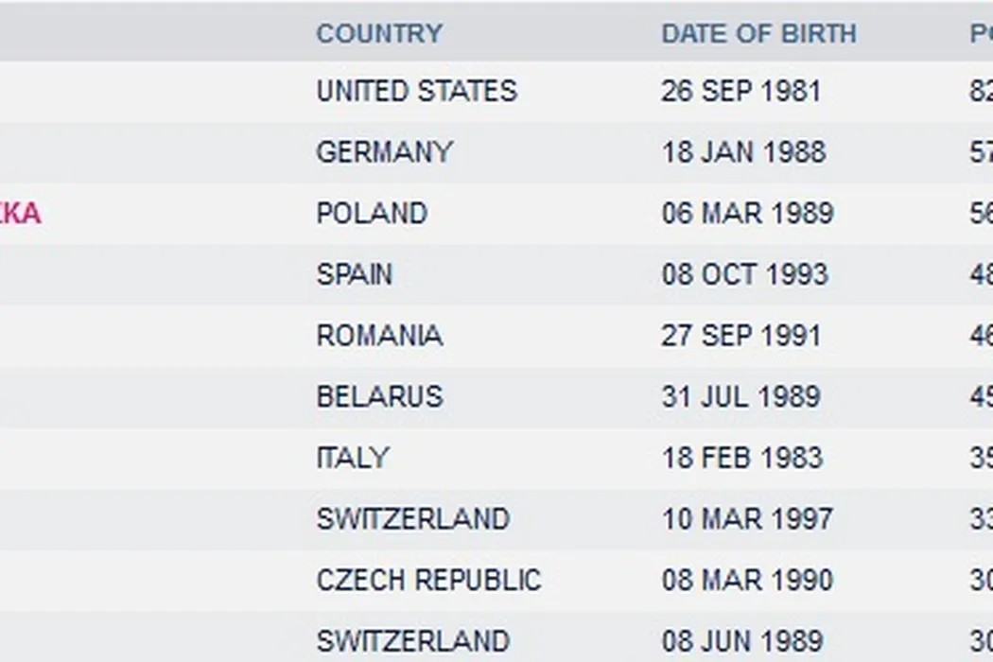This screenshot has width=993, height=662.
Task: Select the 18 JAN 1988 birth date
Action: tap(743, 152)
